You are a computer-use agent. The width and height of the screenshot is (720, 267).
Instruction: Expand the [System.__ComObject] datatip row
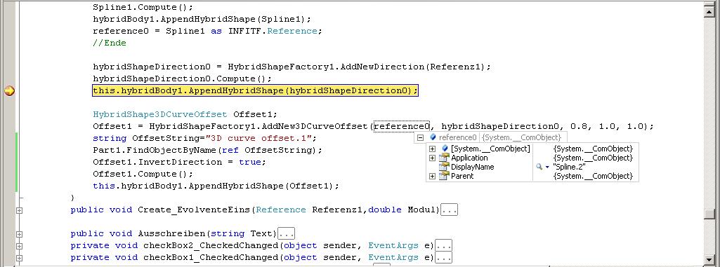(x=432, y=149)
